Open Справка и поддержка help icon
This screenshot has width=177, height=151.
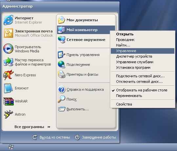point(62,89)
